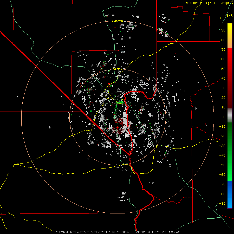Click the -30 value on velocity scale
This screenshot has width=234, height=234.
pyautogui.click(x=222, y=146)
